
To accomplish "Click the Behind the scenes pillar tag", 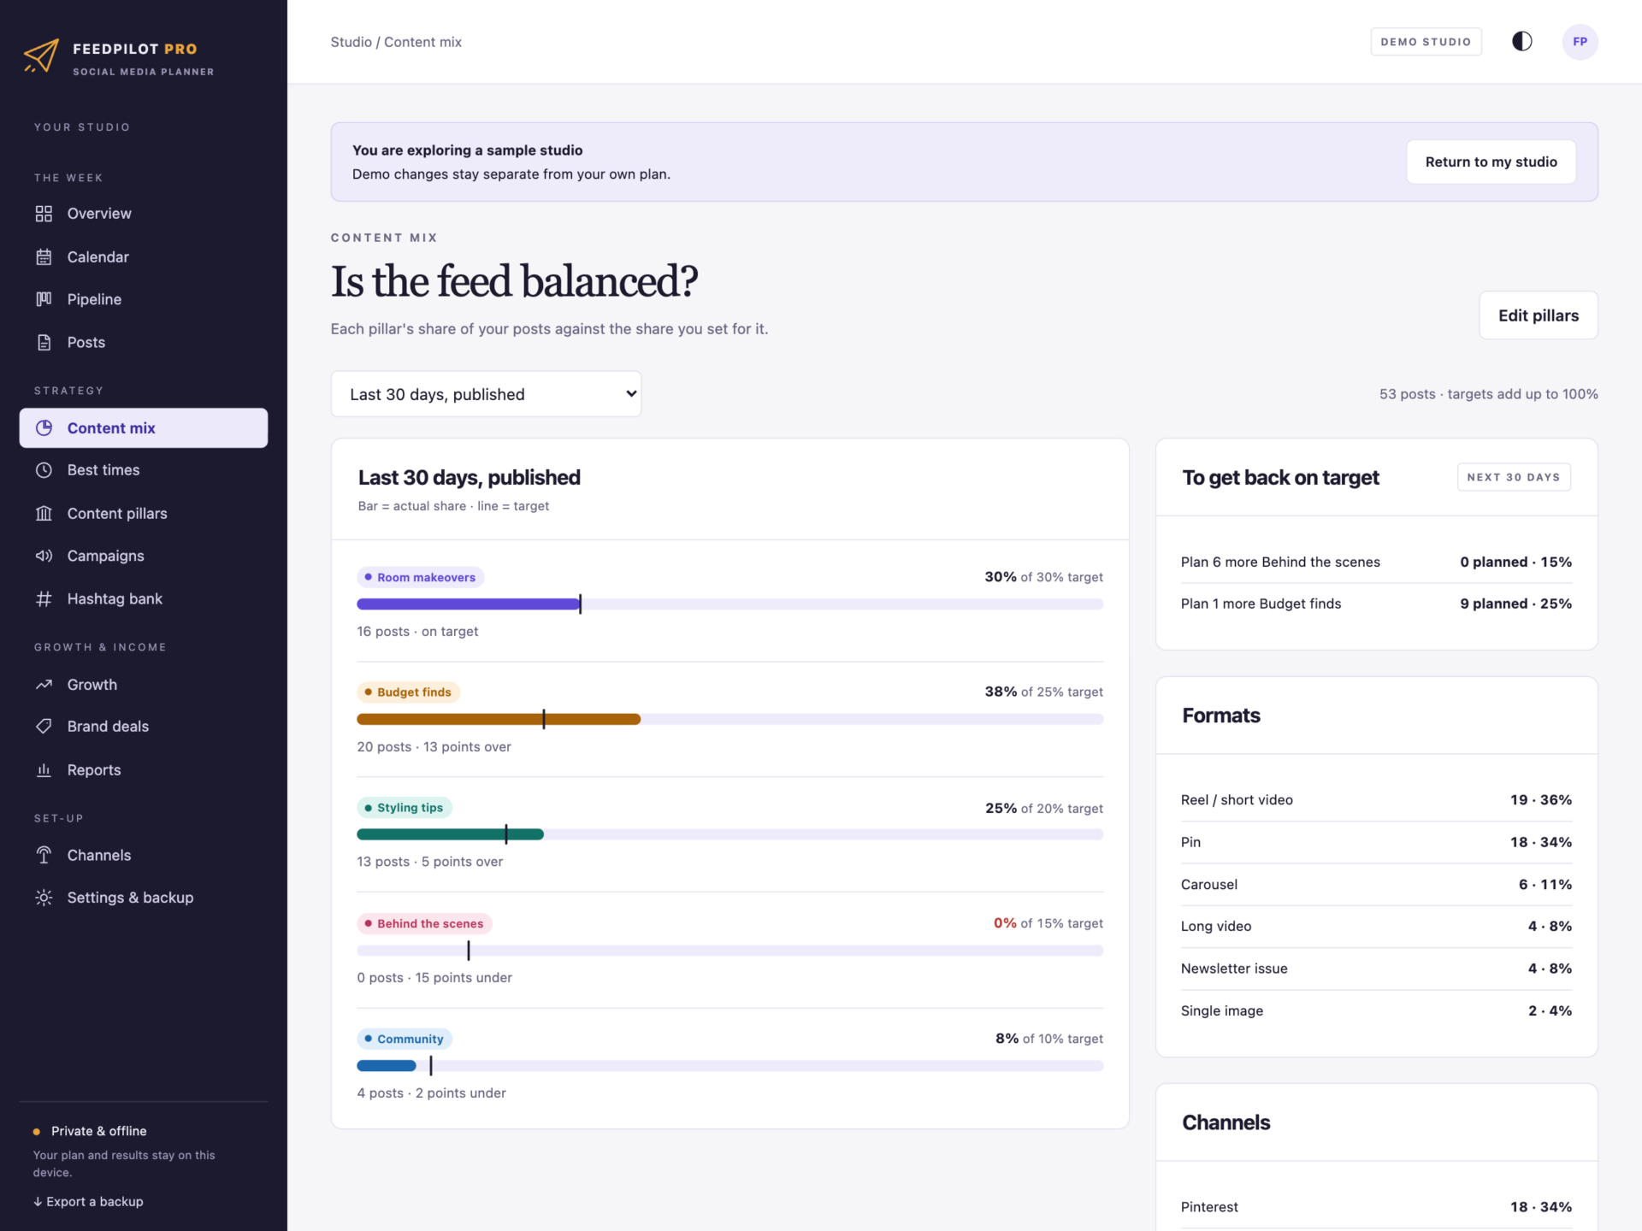I will (x=424, y=923).
